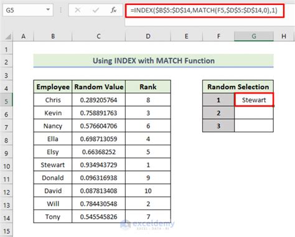Viewport: 295px width, 237px height.
Task: Select the cell containing David
Action: (x=53, y=191)
